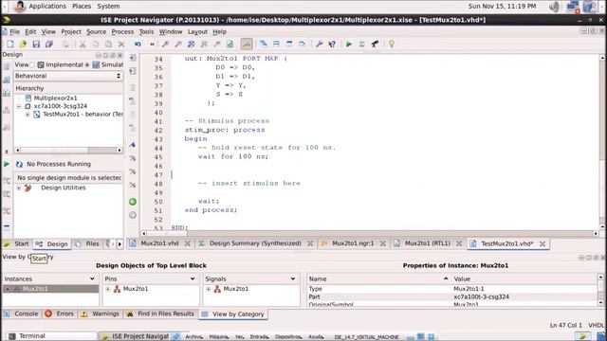The width and height of the screenshot is (607, 341).
Task: Click the wrench settings toolbar icon
Action: coord(319,45)
